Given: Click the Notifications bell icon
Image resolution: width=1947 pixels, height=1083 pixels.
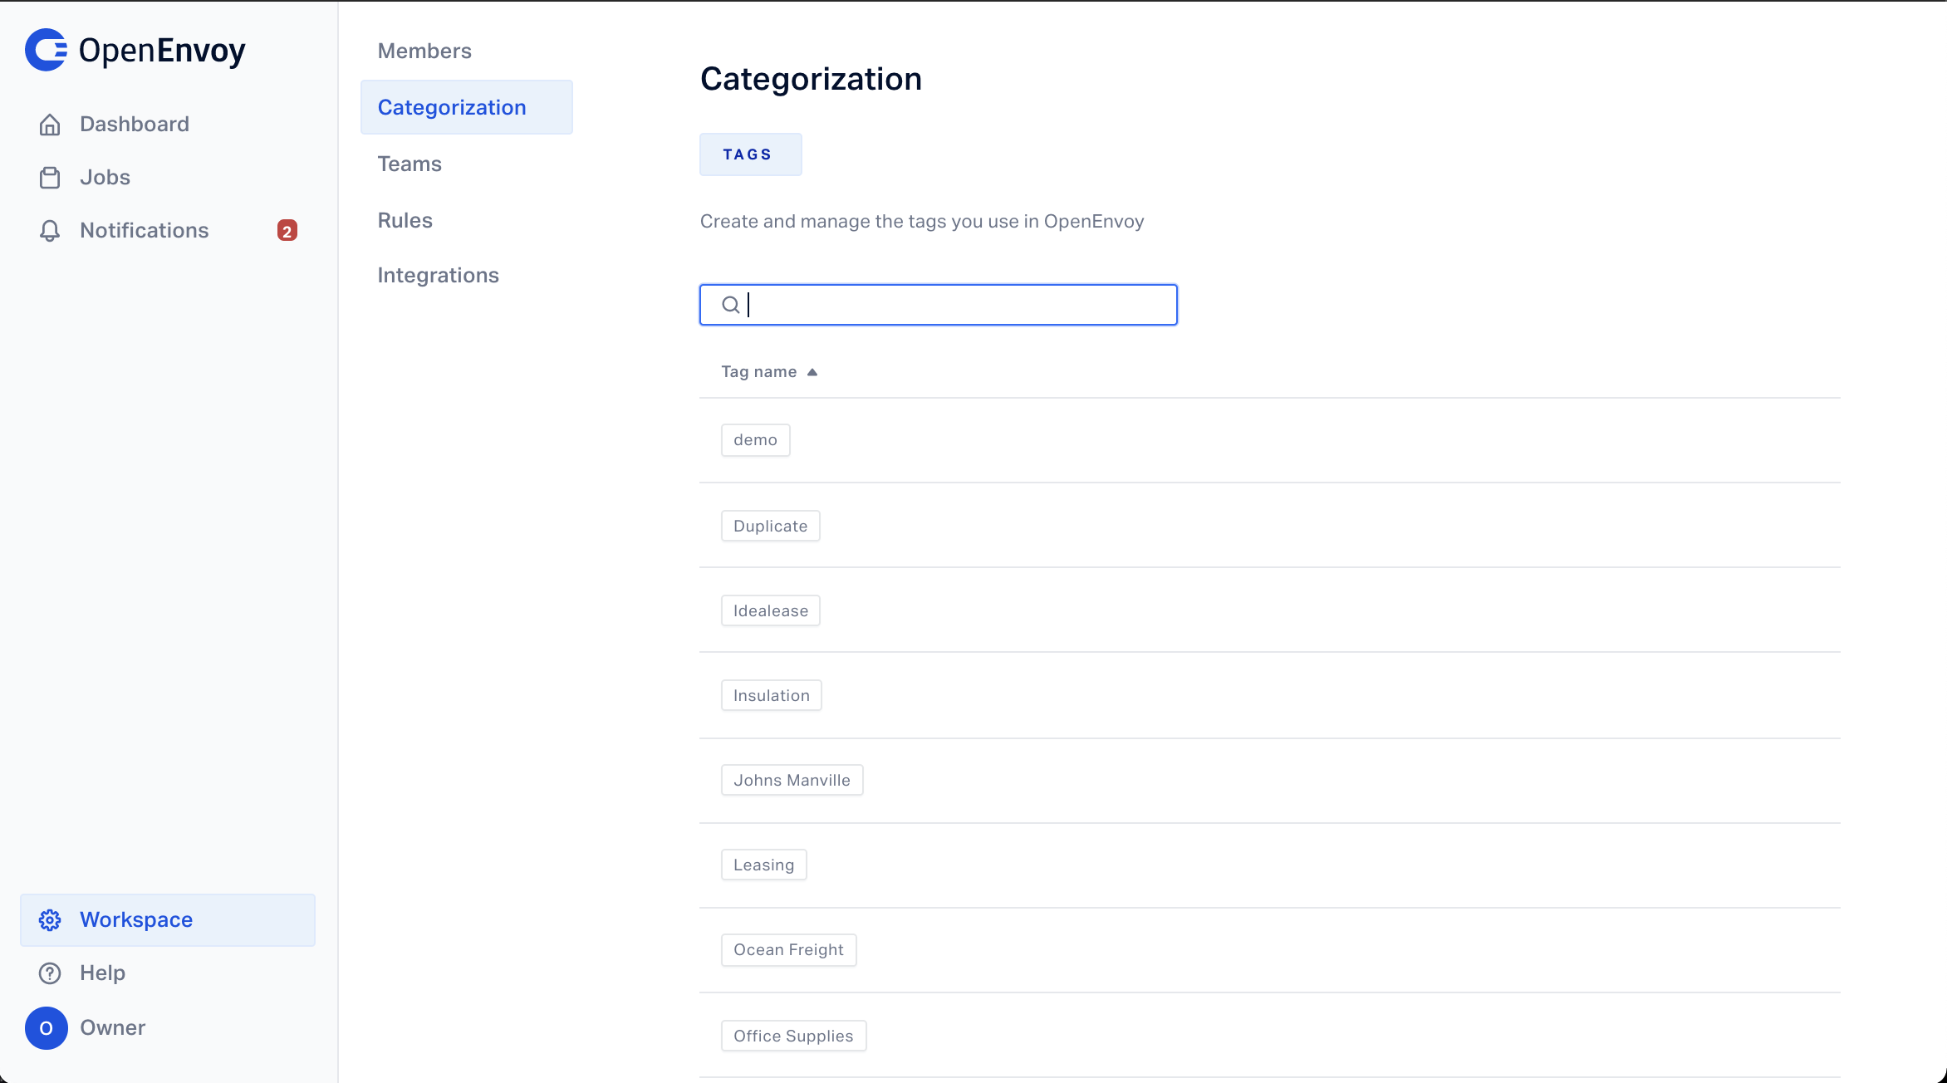Looking at the screenshot, I should [50, 231].
